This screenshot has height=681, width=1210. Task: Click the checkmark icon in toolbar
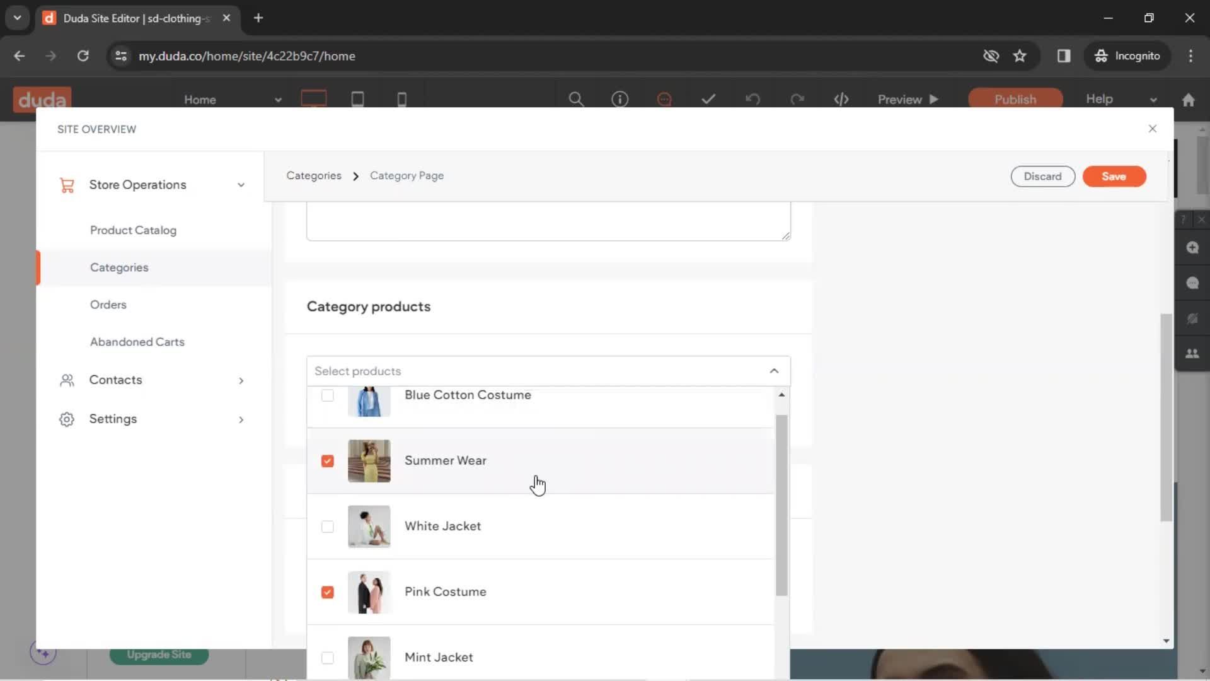(x=708, y=99)
